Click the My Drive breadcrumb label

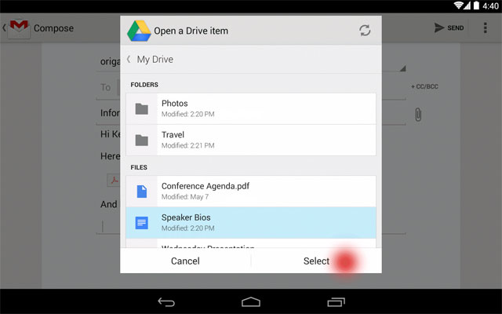pos(155,60)
